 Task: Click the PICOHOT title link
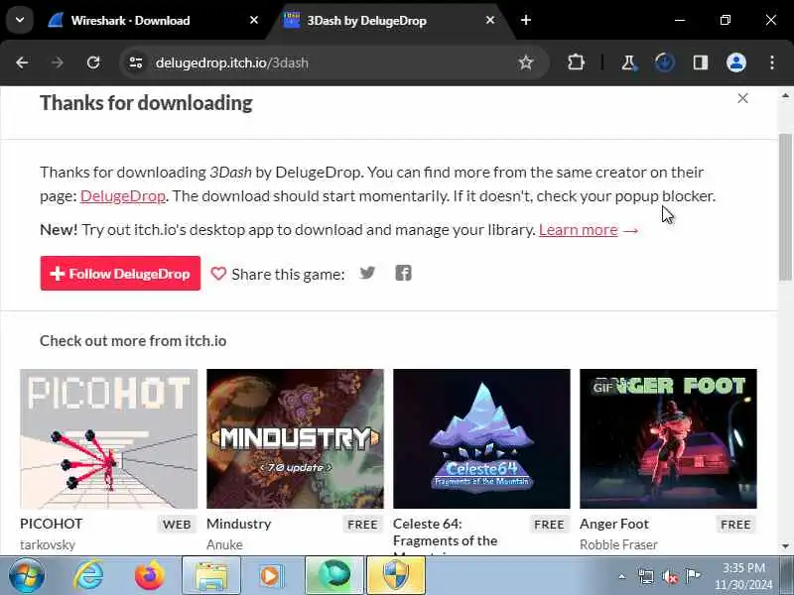52,524
